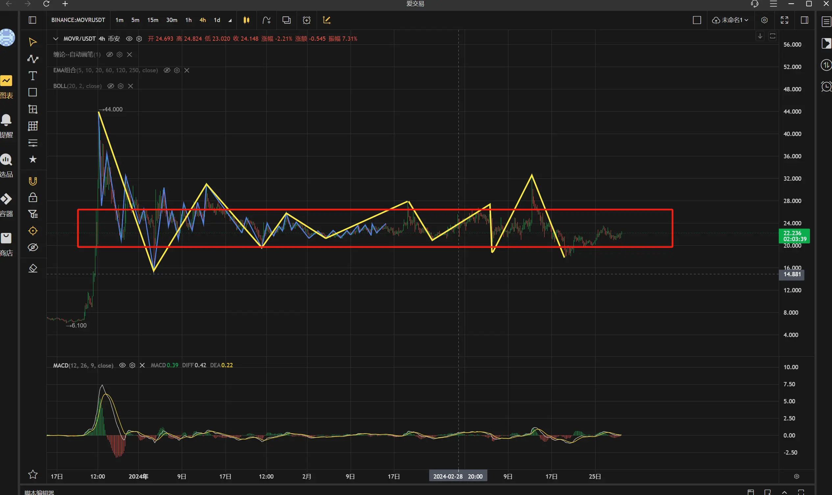Open the order swap arrows icon
The width and height of the screenshot is (832, 495).
[x=826, y=65]
